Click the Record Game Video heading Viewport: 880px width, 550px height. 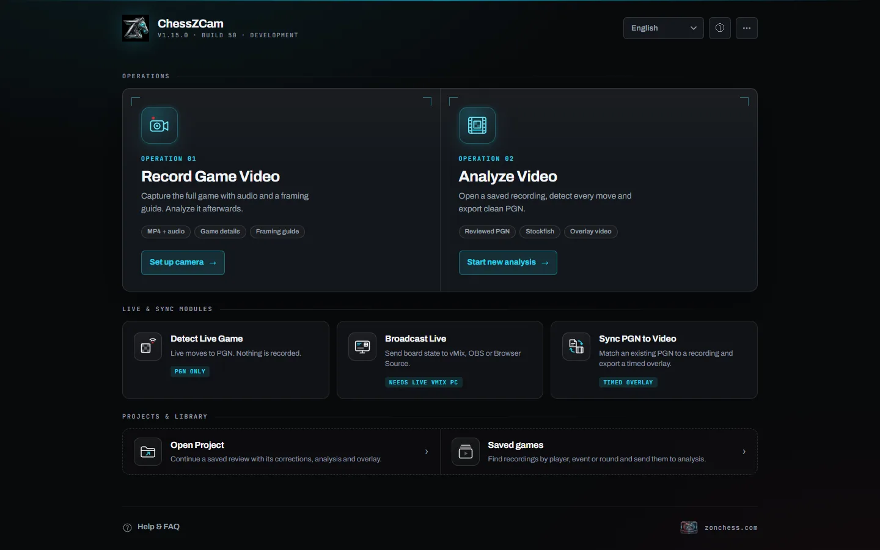[210, 177]
